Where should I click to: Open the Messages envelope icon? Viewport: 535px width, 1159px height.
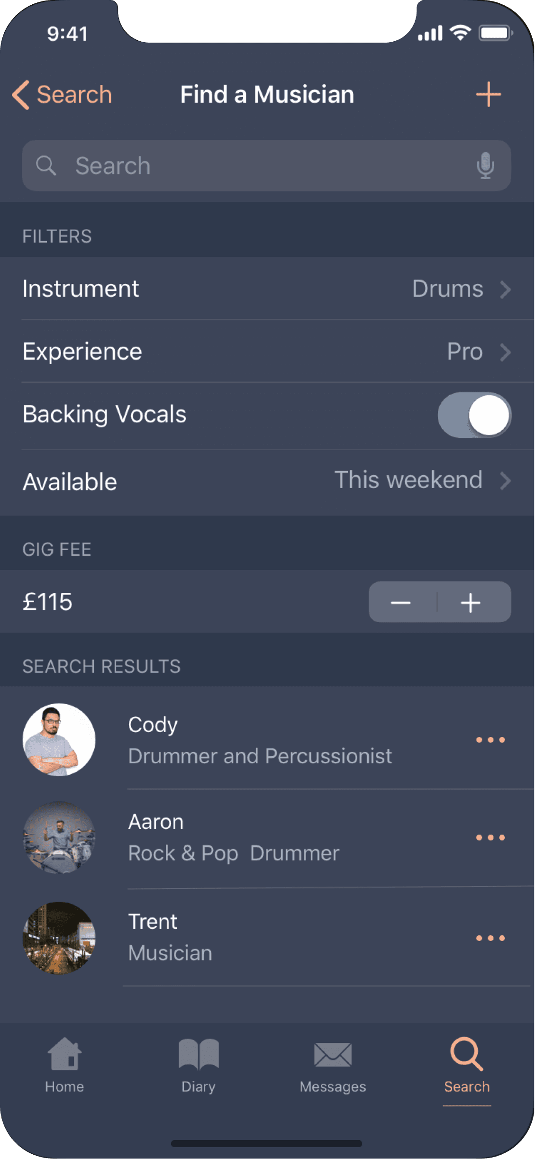click(x=333, y=1055)
